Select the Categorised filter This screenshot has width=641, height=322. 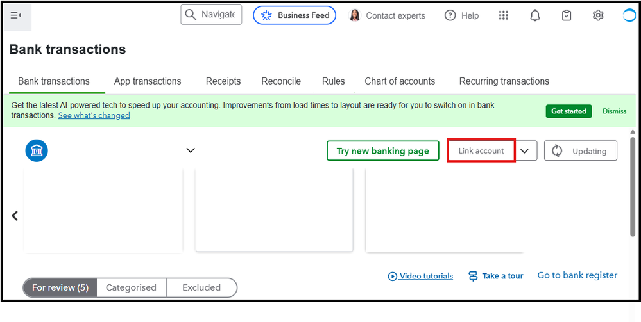click(x=131, y=287)
